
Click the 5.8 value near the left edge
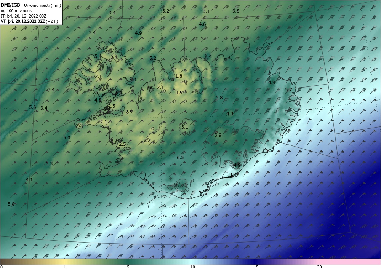(x=11, y=204)
